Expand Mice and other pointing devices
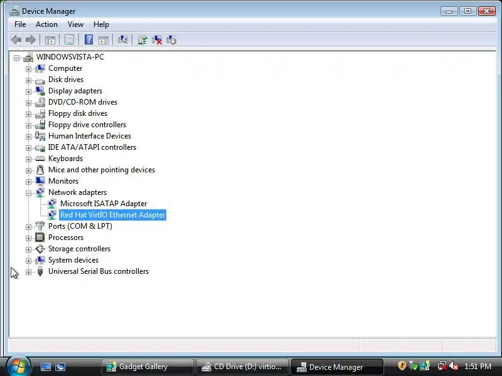 pyautogui.click(x=28, y=170)
